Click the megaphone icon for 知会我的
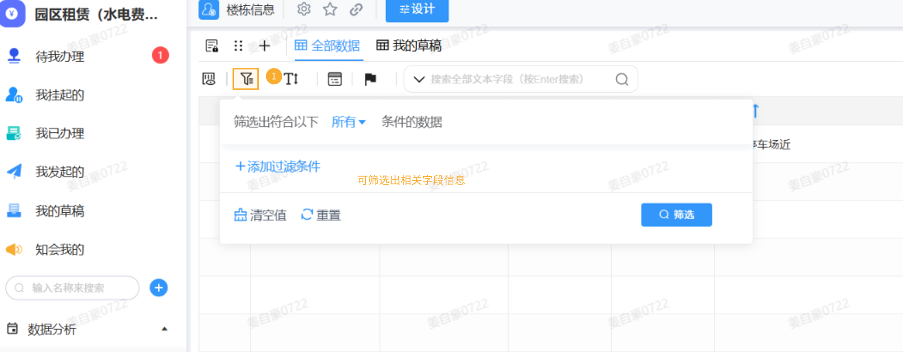 click(x=14, y=249)
